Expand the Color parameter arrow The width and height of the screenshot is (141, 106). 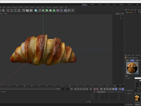[x=134, y=78]
